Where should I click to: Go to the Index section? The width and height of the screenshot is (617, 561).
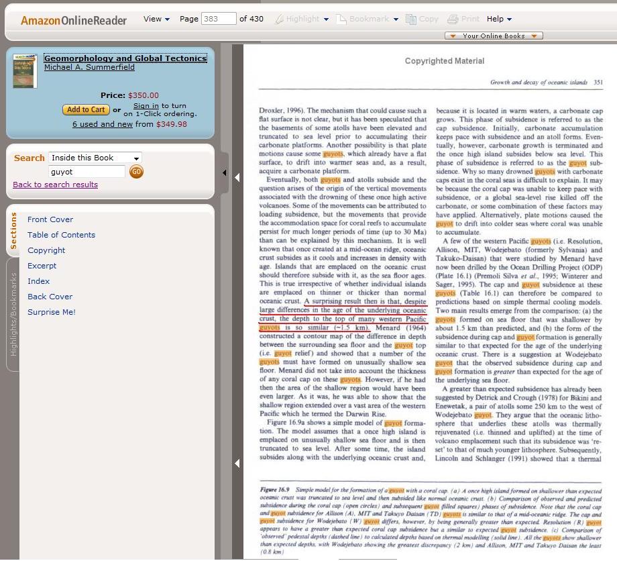[39, 281]
